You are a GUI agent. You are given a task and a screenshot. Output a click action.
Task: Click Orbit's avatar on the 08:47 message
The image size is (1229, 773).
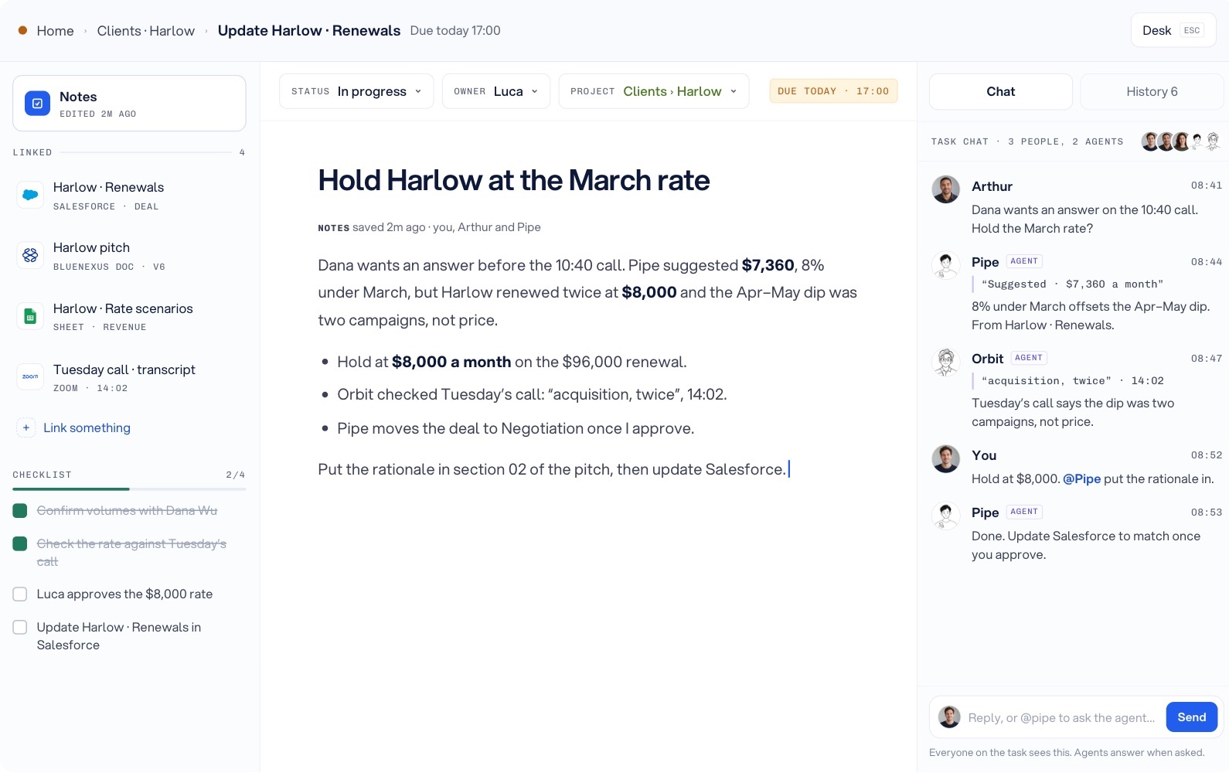(x=945, y=362)
